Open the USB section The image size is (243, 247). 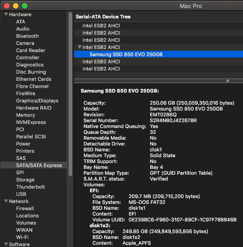[x=21, y=194]
